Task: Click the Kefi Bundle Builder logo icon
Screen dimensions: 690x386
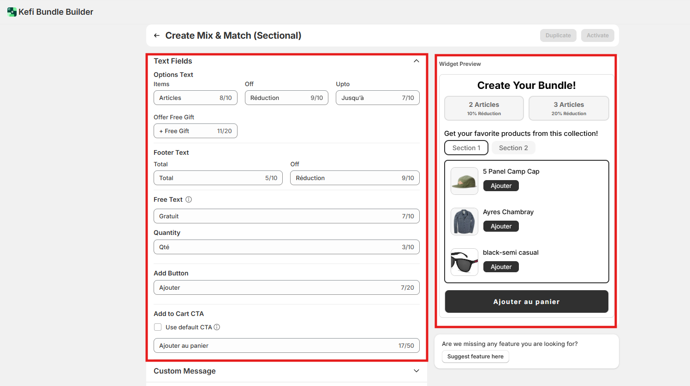Action: (12, 12)
